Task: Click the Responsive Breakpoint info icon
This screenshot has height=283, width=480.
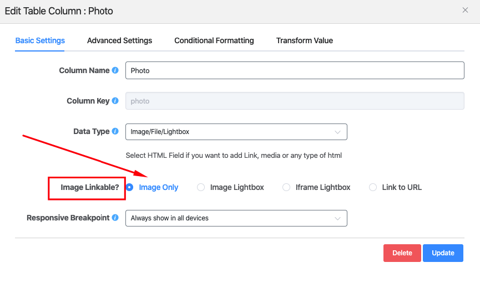Action: click(115, 218)
